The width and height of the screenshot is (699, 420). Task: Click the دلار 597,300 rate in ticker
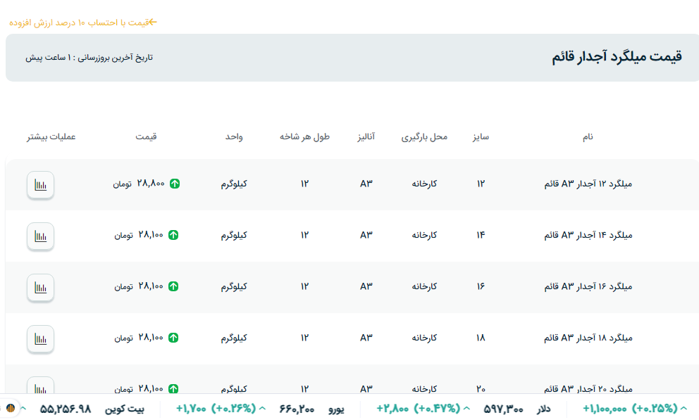coord(516,408)
